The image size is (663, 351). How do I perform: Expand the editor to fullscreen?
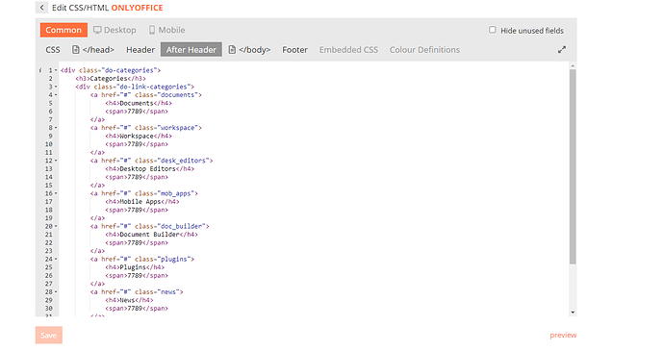pyautogui.click(x=562, y=50)
